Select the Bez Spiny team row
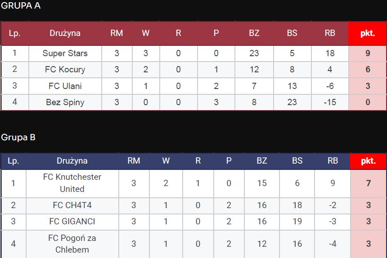 point(65,102)
